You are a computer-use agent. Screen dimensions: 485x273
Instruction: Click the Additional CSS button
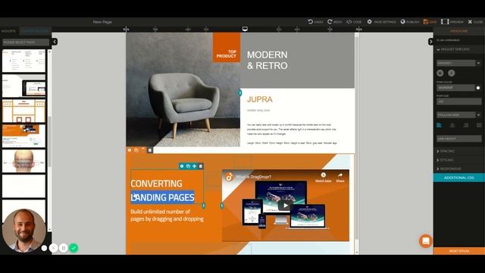pyautogui.click(x=459, y=177)
